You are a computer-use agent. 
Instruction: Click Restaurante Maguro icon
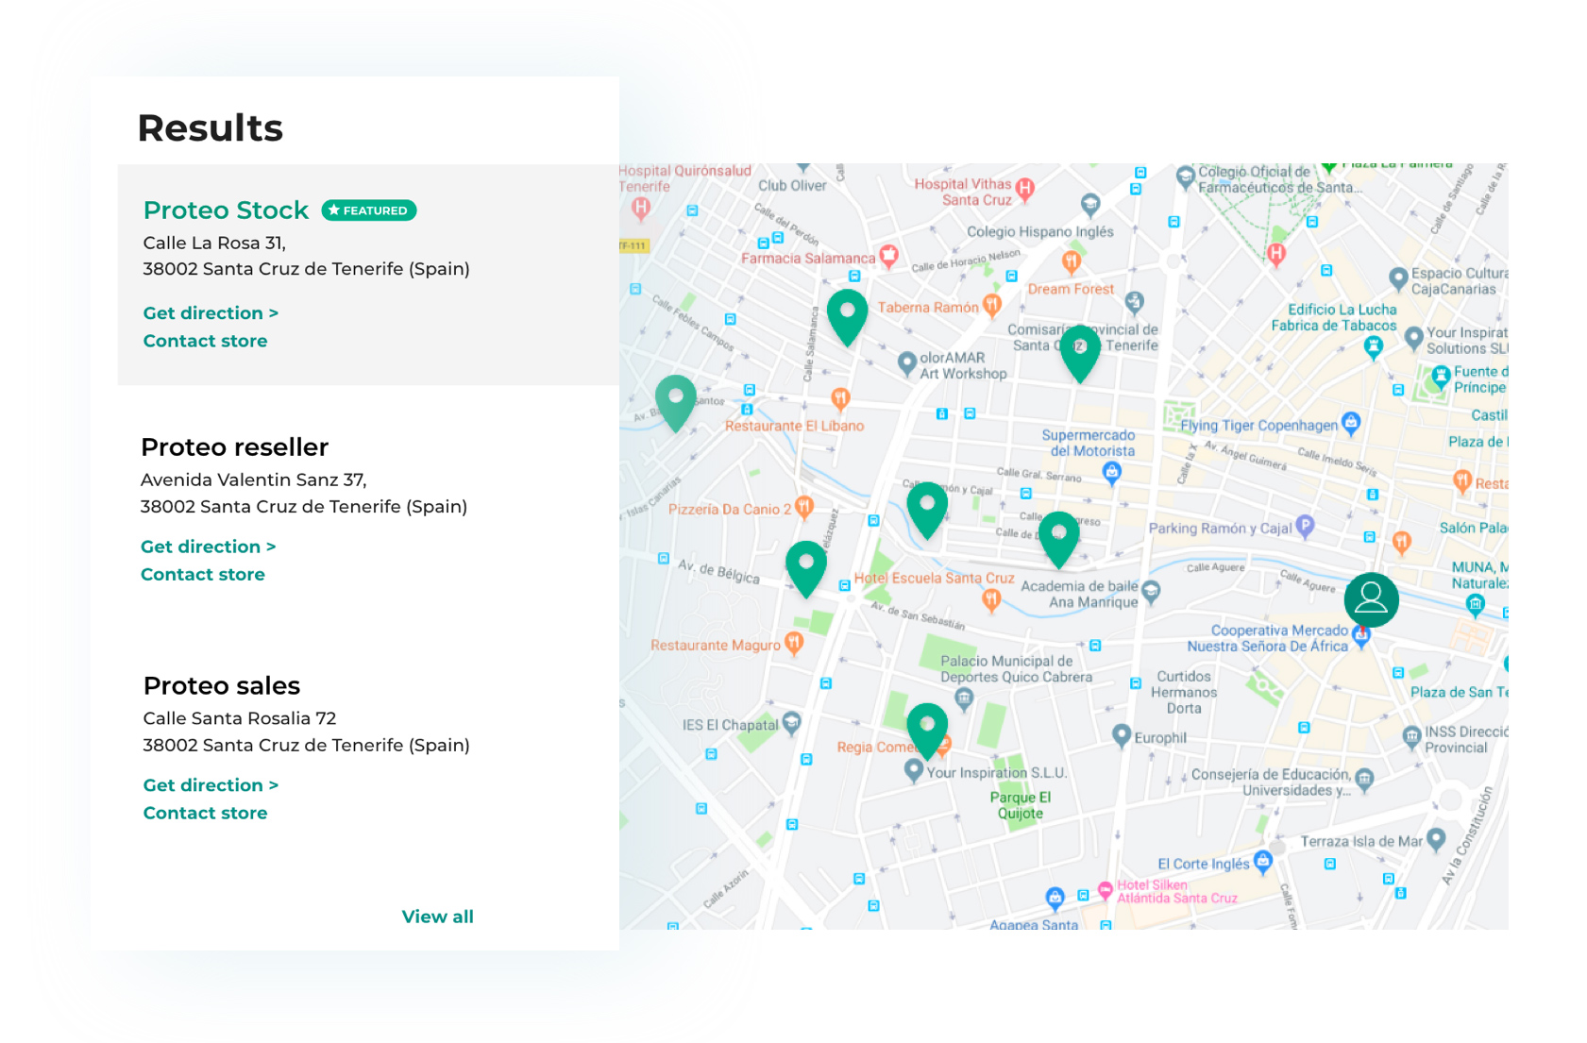click(x=794, y=644)
